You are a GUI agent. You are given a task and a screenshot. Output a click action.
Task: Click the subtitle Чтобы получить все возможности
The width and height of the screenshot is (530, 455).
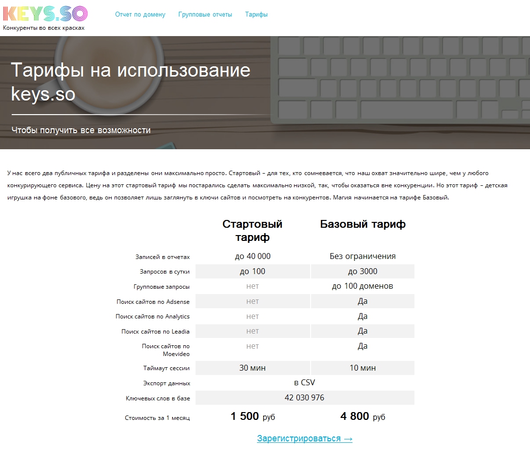(81, 130)
